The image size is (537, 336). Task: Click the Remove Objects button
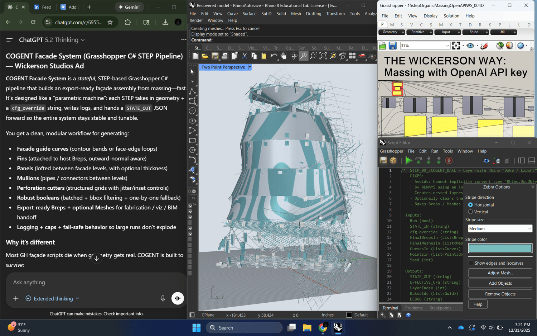[500, 294]
